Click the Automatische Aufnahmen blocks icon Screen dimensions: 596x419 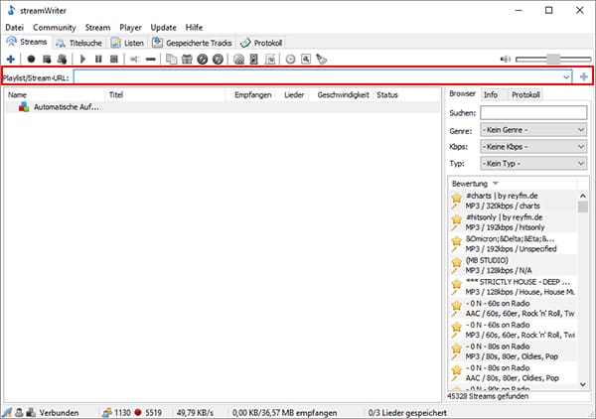point(24,107)
